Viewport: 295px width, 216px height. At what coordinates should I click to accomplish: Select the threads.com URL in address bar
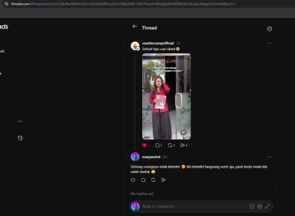tap(123, 4)
